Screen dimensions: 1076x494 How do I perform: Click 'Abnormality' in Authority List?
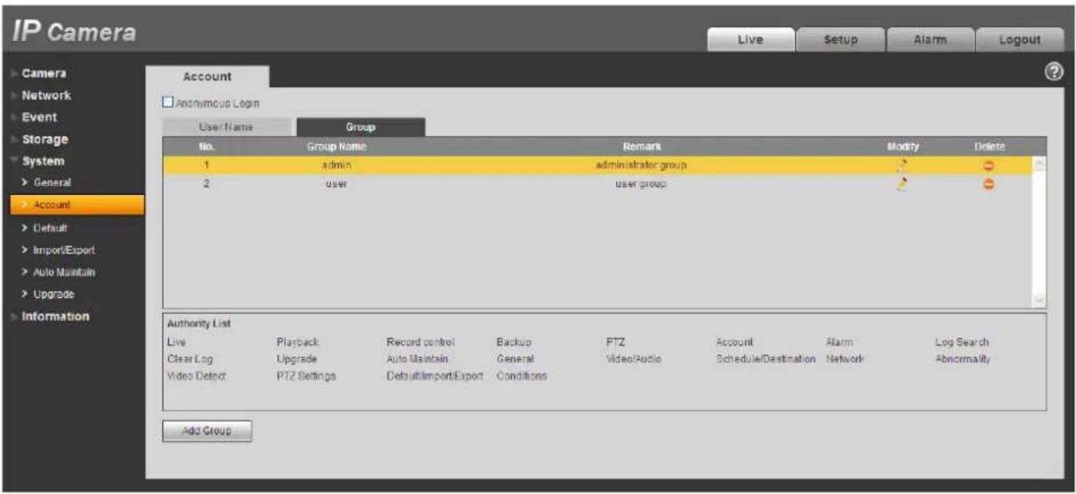(x=963, y=359)
